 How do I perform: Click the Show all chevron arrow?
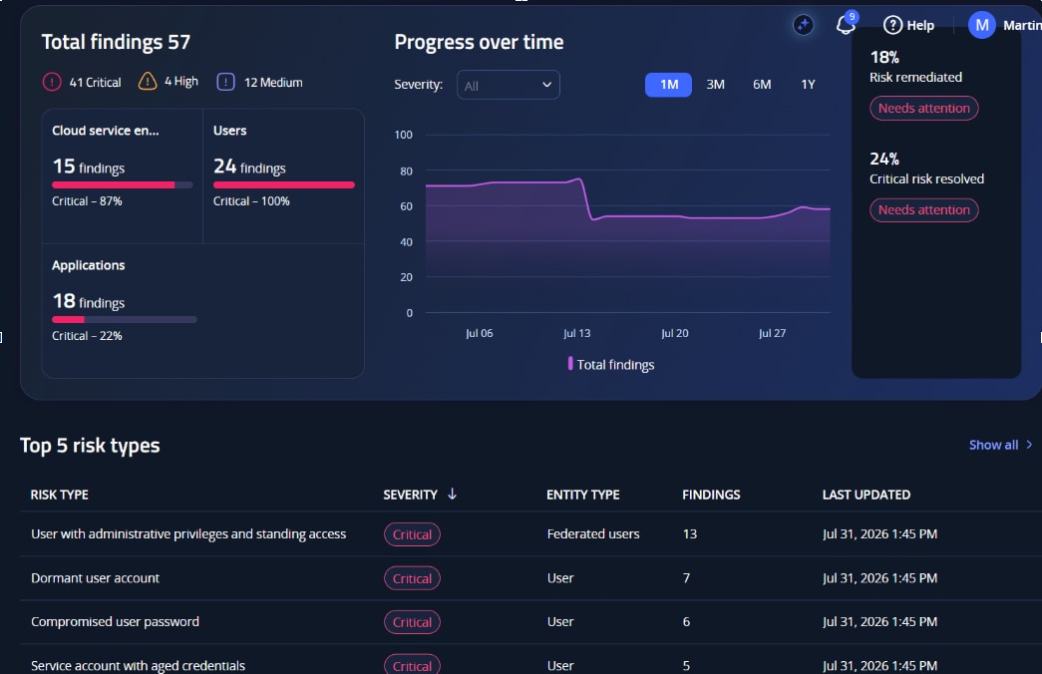[x=1029, y=445]
